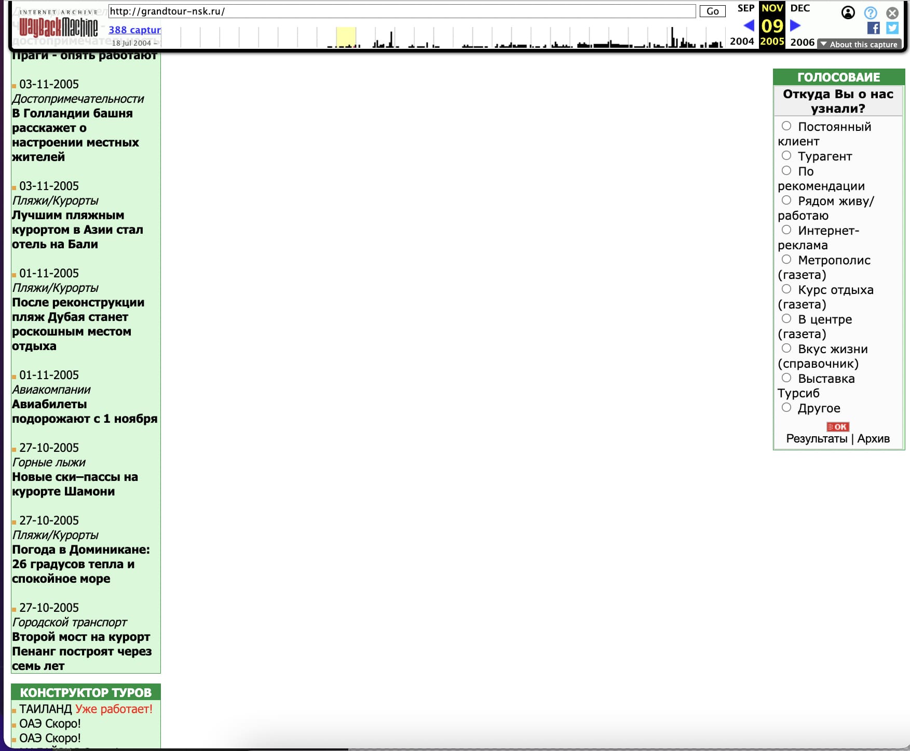Image resolution: width=910 pixels, height=751 pixels.
Task: Open first 'ОАЭ Скоро!' link
Action: click(x=50, y=723)
